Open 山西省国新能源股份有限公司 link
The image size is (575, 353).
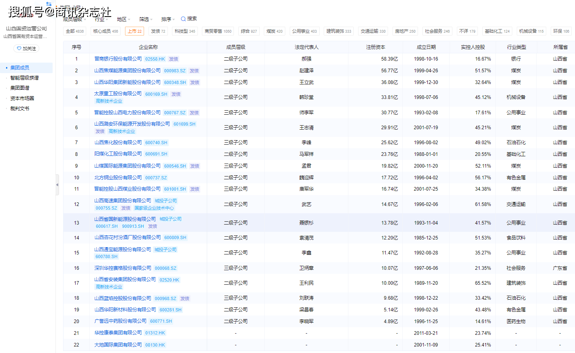pyautogui.click(x=125, y=219)
